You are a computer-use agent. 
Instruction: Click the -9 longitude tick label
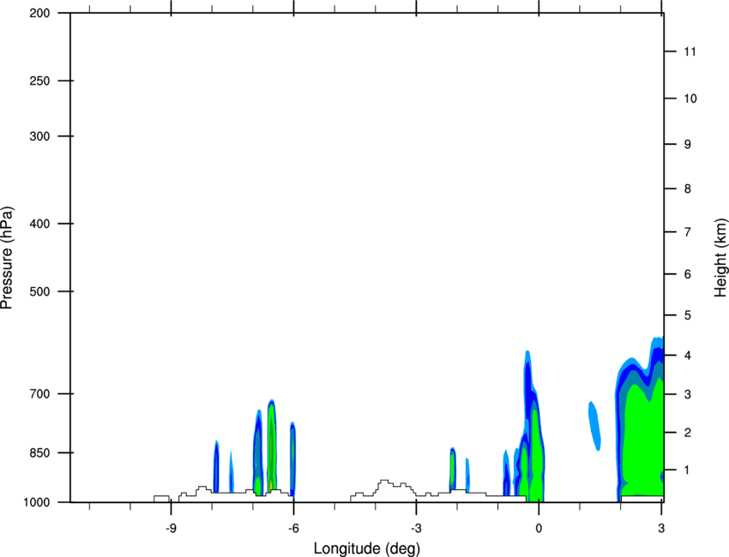(171, 528)
